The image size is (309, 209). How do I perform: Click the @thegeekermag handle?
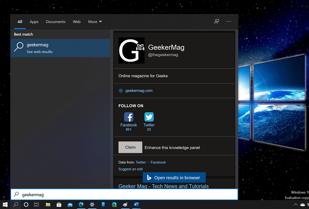tap(163, 55)
